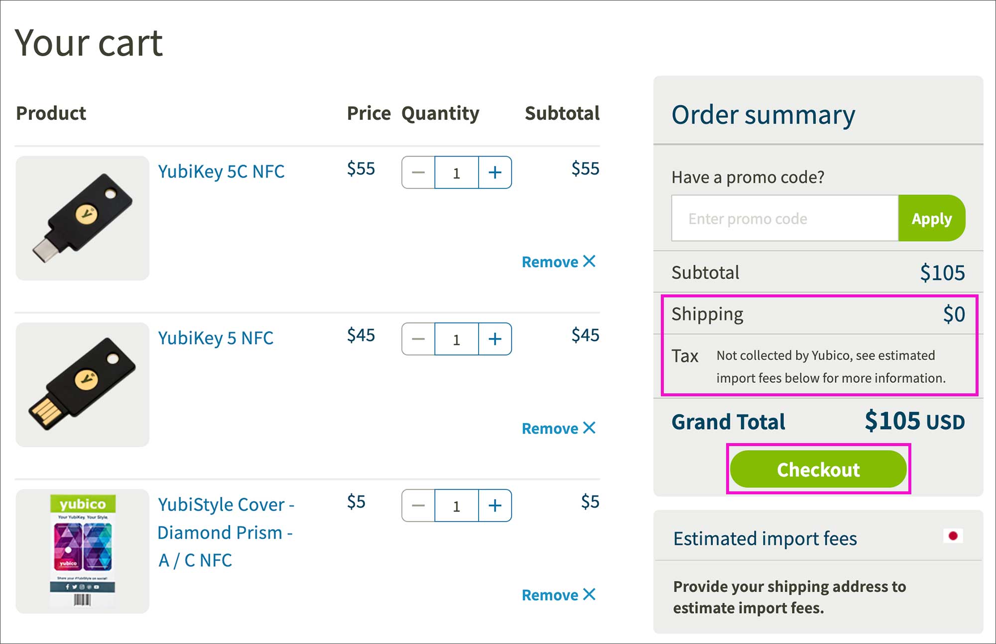
Task: Remove YubiKey 5C NFC from cart
Action: point(558,262)
